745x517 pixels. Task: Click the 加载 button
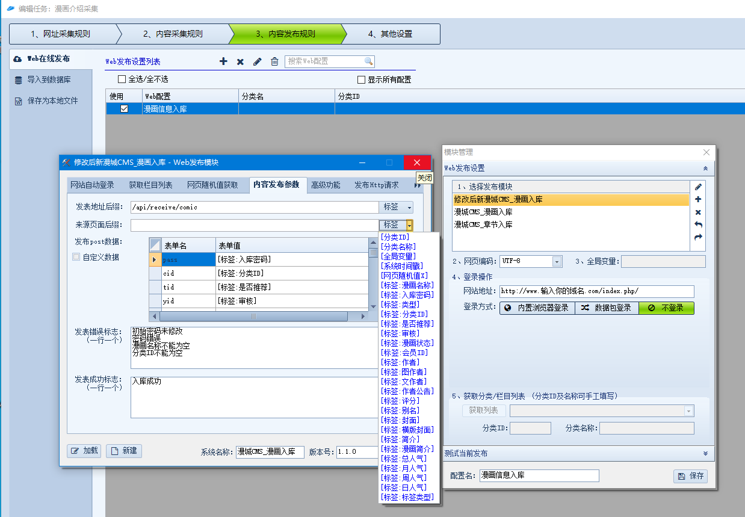pyautogui.click(x=84, y=451)
